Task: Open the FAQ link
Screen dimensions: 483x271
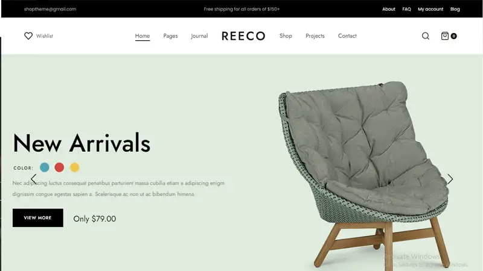Action: 406,9
